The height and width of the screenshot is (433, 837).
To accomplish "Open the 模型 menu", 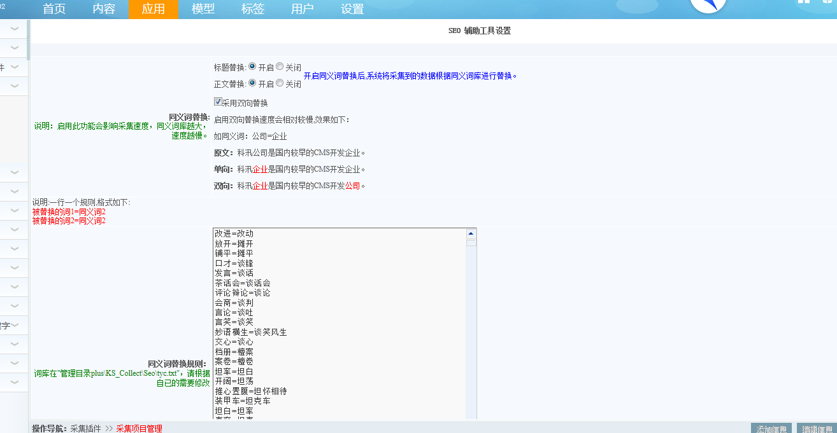I will (x=203, y=10).
